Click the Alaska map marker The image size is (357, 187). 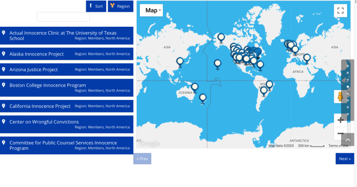(x=221, y=38)
